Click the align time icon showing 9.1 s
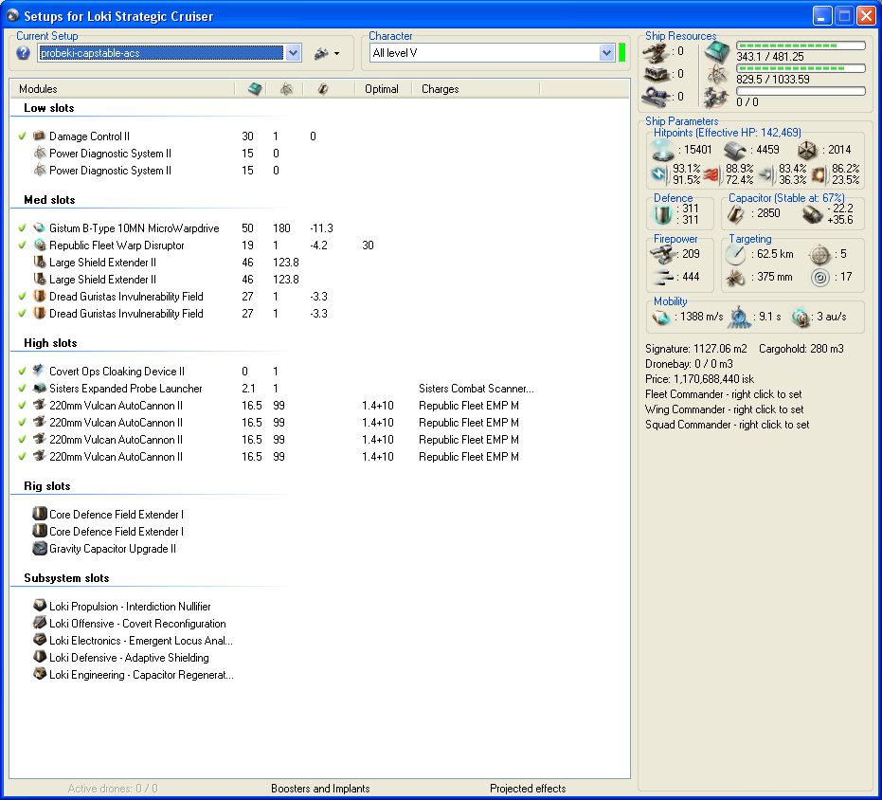The image size is (882, 800). (x=740, y=317)
